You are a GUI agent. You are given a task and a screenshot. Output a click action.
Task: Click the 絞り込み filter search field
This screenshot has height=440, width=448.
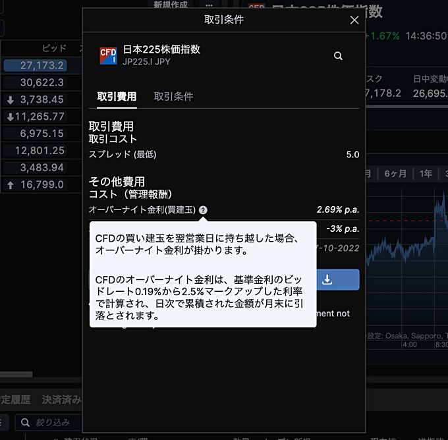[x=49, y=422]
